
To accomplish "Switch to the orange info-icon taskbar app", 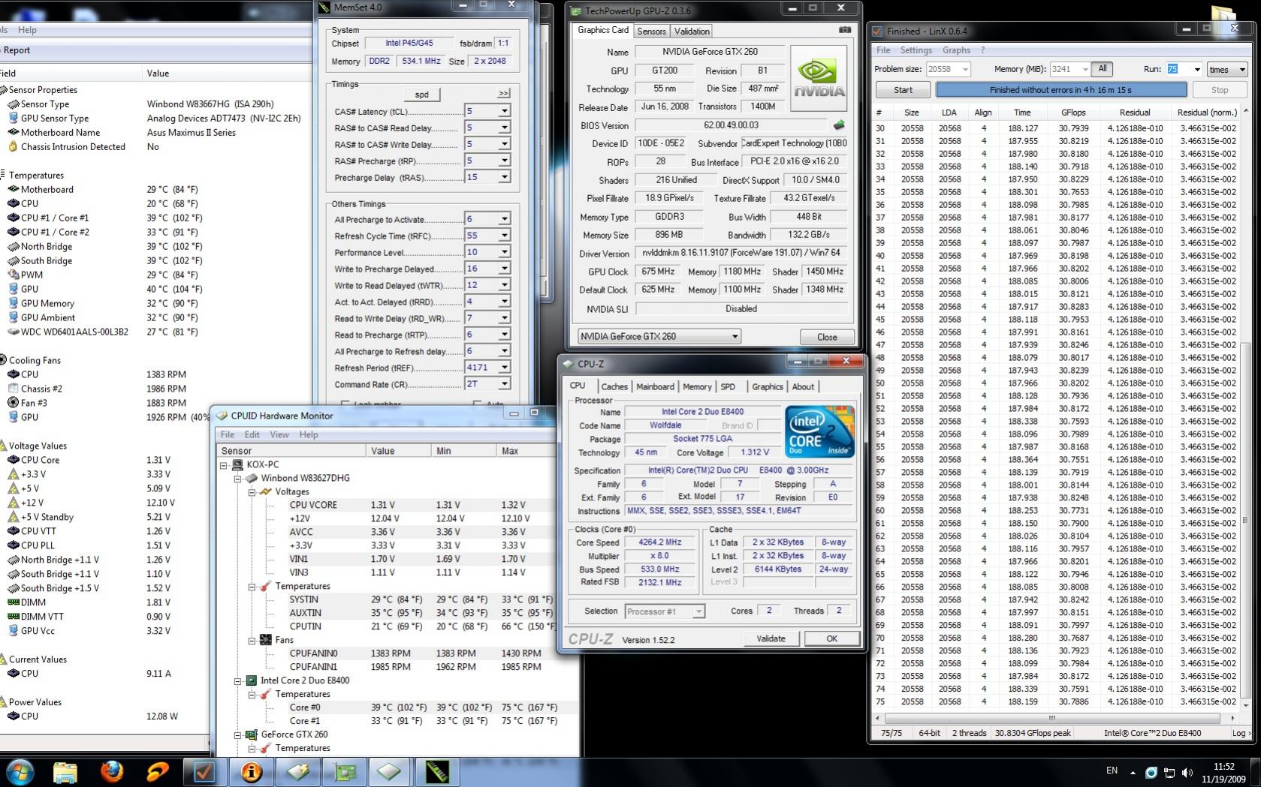I will pos(251,771).
